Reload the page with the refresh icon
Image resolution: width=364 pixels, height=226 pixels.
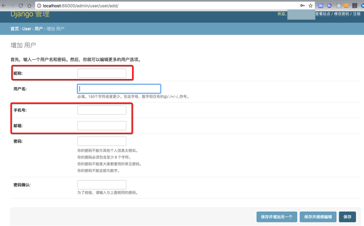[x=21, y=6]
